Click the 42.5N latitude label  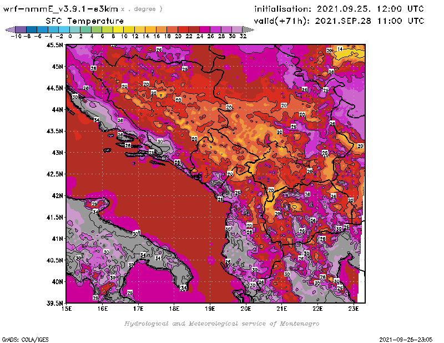(x=55, y=174)
